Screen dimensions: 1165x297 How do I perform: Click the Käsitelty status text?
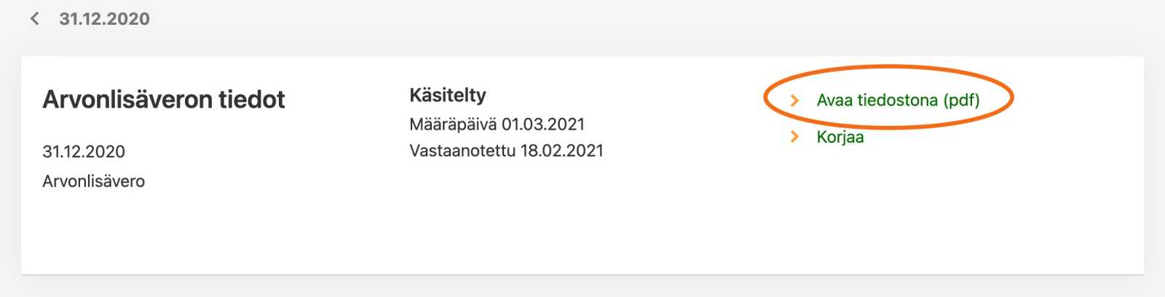point(447,95)
